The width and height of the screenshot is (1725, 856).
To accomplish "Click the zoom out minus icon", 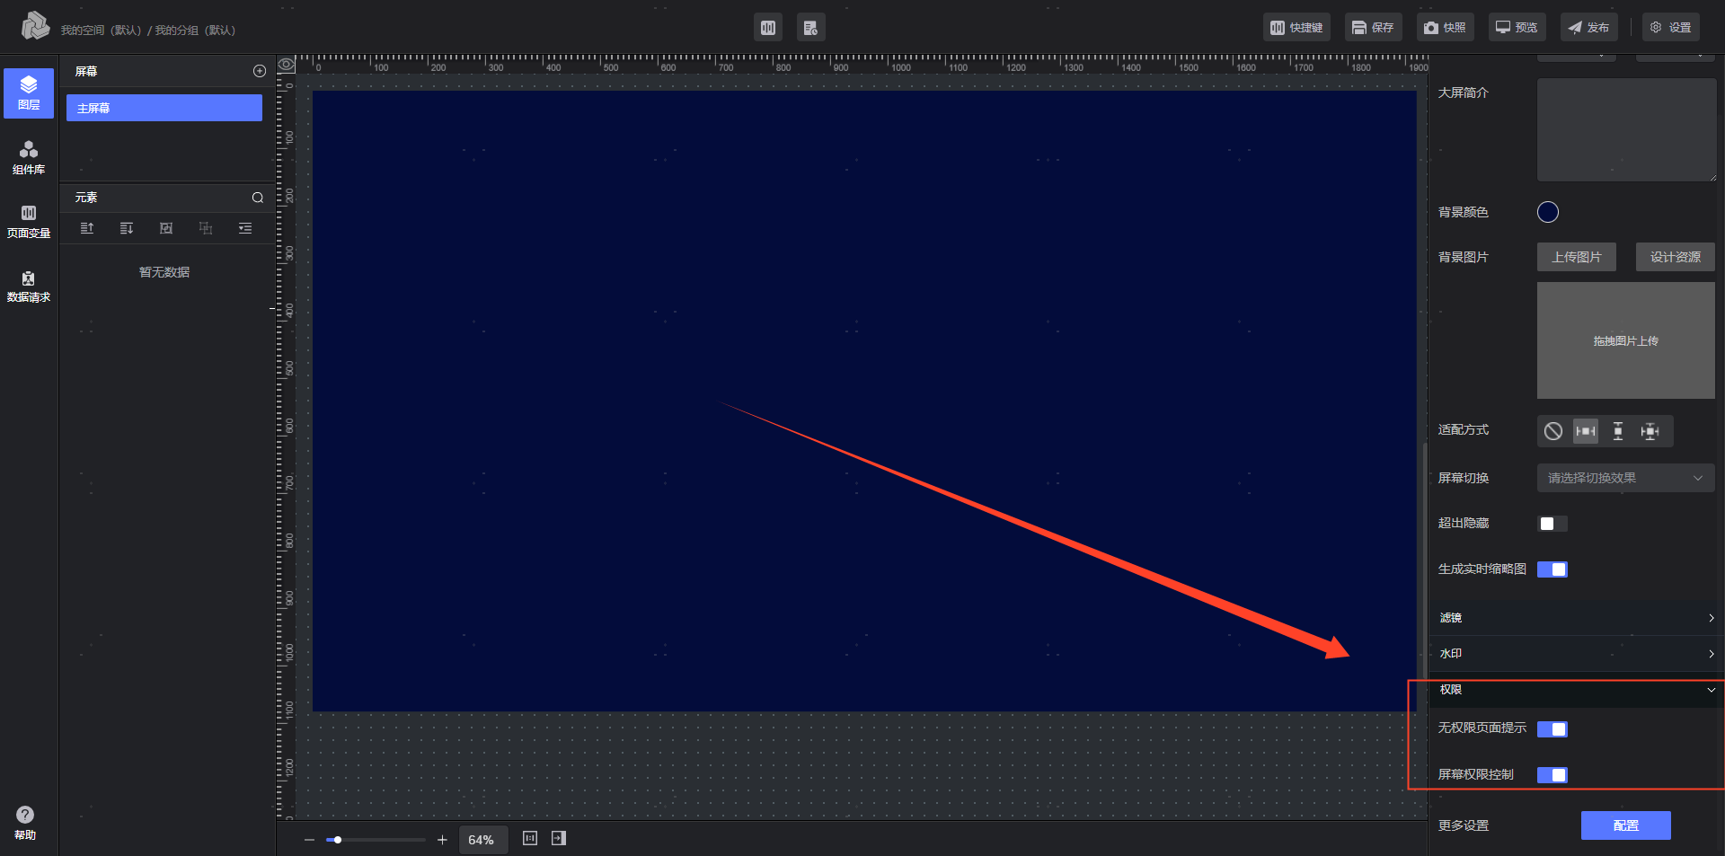I will [x=309, y=840].
